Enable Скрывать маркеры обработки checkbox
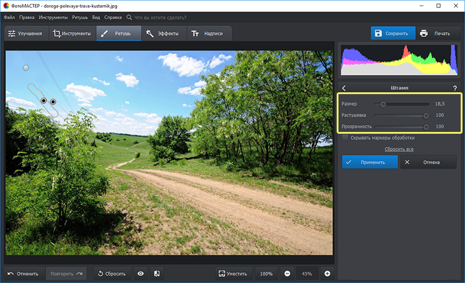This screenshot has height=283, width=465. tap(345, 137)
